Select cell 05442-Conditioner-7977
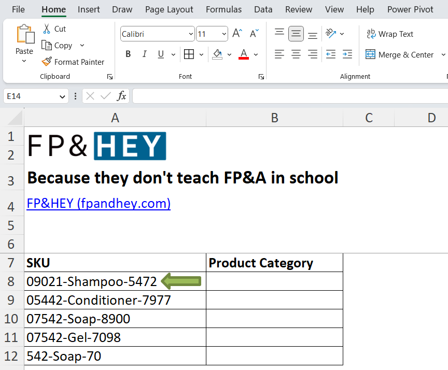Screen dimensions: 448x370 click(x=115, y=300)
